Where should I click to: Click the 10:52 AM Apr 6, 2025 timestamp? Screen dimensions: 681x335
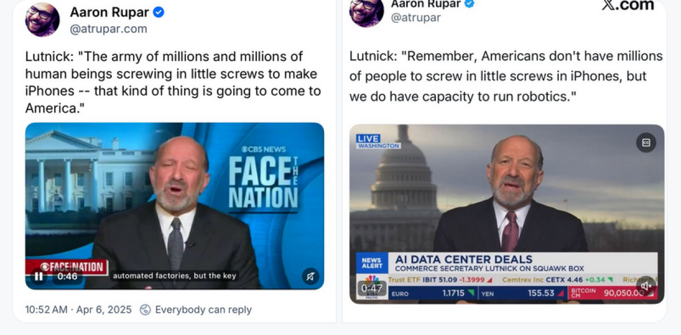[78, 309]
